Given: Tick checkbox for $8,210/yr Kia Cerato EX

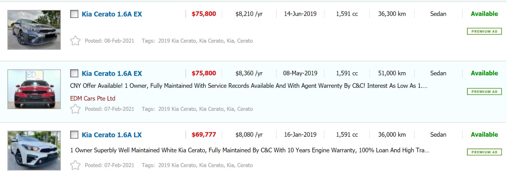Looking at the screenshot, I should pos(74,14).
